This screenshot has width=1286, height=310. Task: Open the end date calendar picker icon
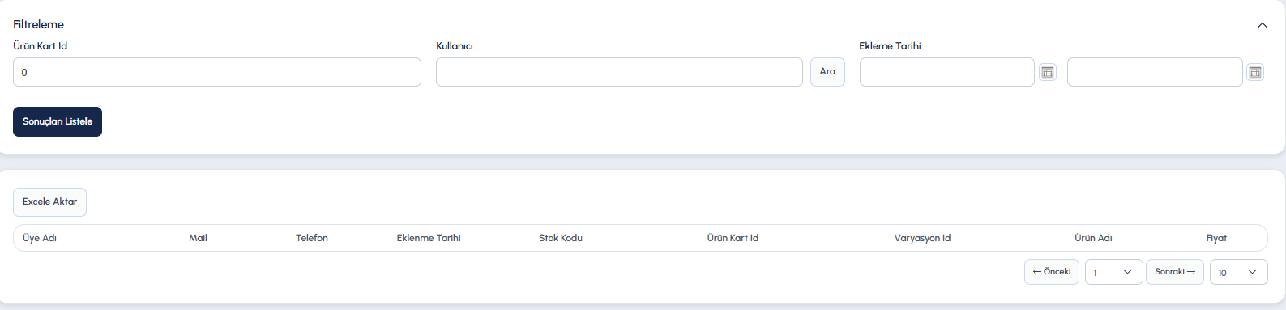(1255, 72)
